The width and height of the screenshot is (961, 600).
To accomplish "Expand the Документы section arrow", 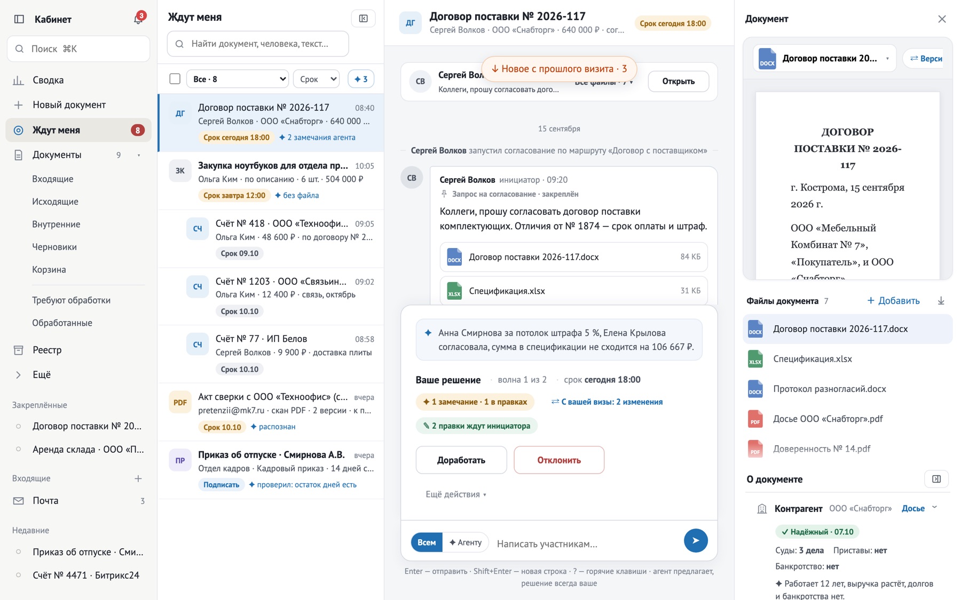I will point(139,155).
